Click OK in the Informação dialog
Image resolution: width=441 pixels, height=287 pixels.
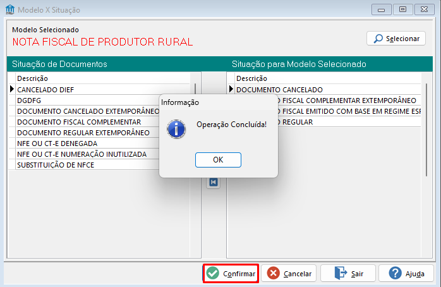218,160
